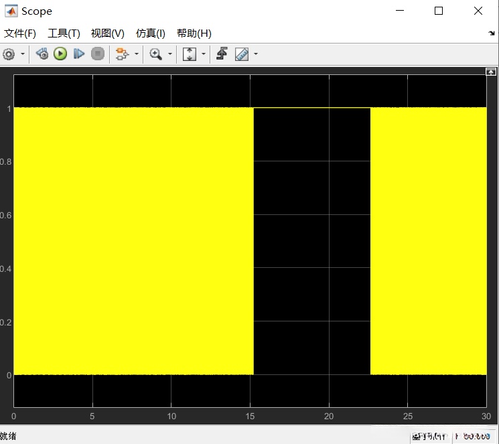
Task: Run the simulation with green play button
Action: (x=60, y=54)
